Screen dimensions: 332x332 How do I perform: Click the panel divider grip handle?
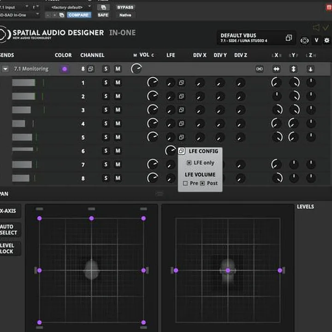click(160, 194)
